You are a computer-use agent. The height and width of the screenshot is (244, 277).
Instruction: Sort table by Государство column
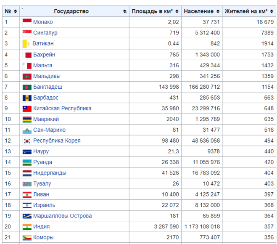[74, 11]
